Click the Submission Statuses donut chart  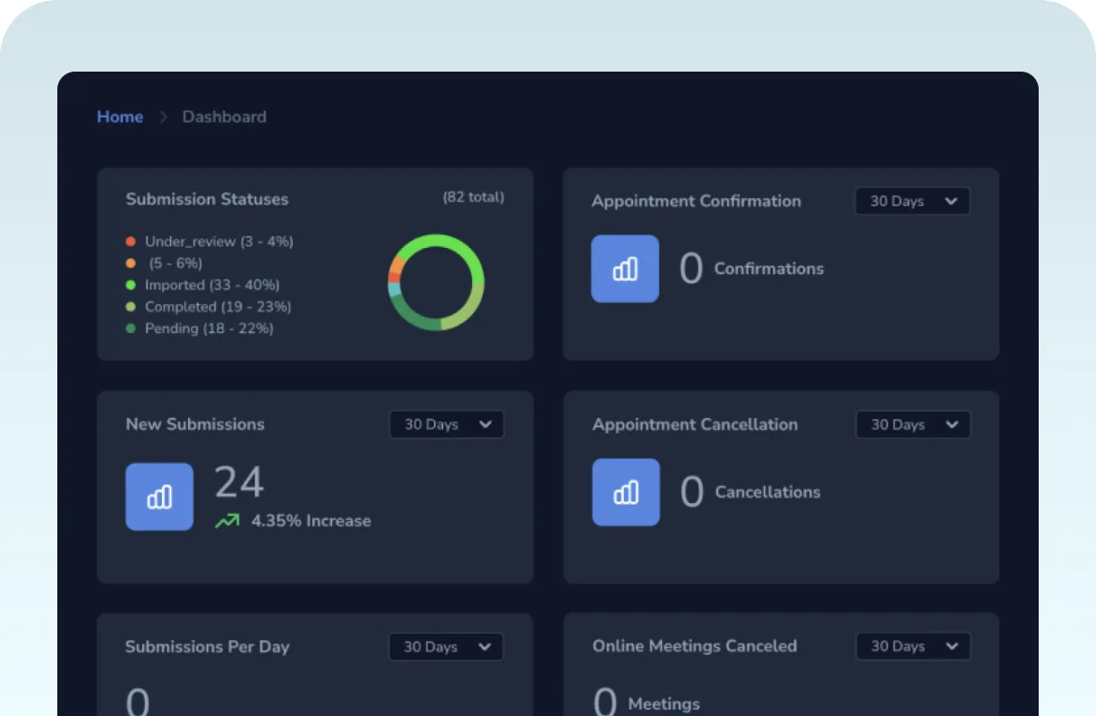[x=436, y=283]
